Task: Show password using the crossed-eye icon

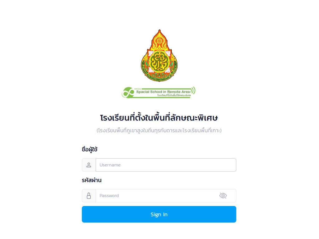Action: point(223,196)
